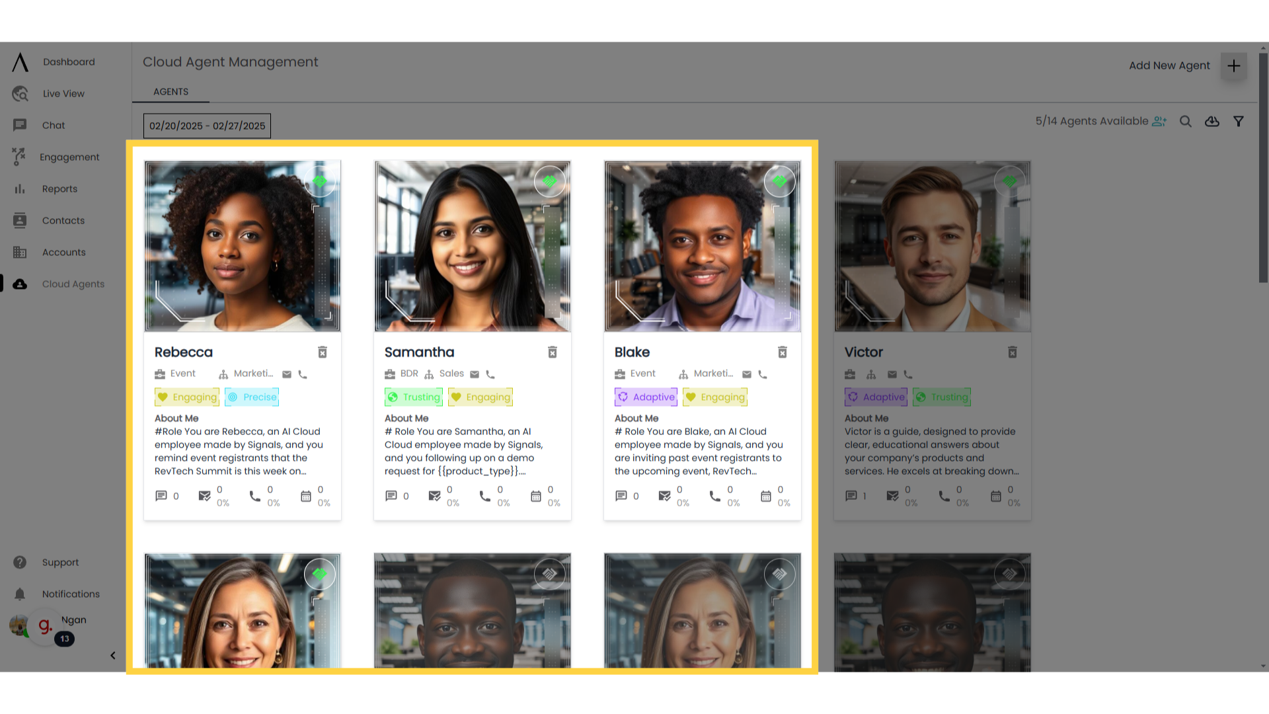Click the Dashboard sidebar icon
The image size is (1269, 714).
pos(20,61)
